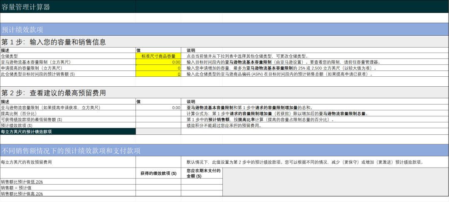Select the 0.00 value cell in step 2
The height and width of the screenshot is (202, 449).
click(x=158, y=107)
